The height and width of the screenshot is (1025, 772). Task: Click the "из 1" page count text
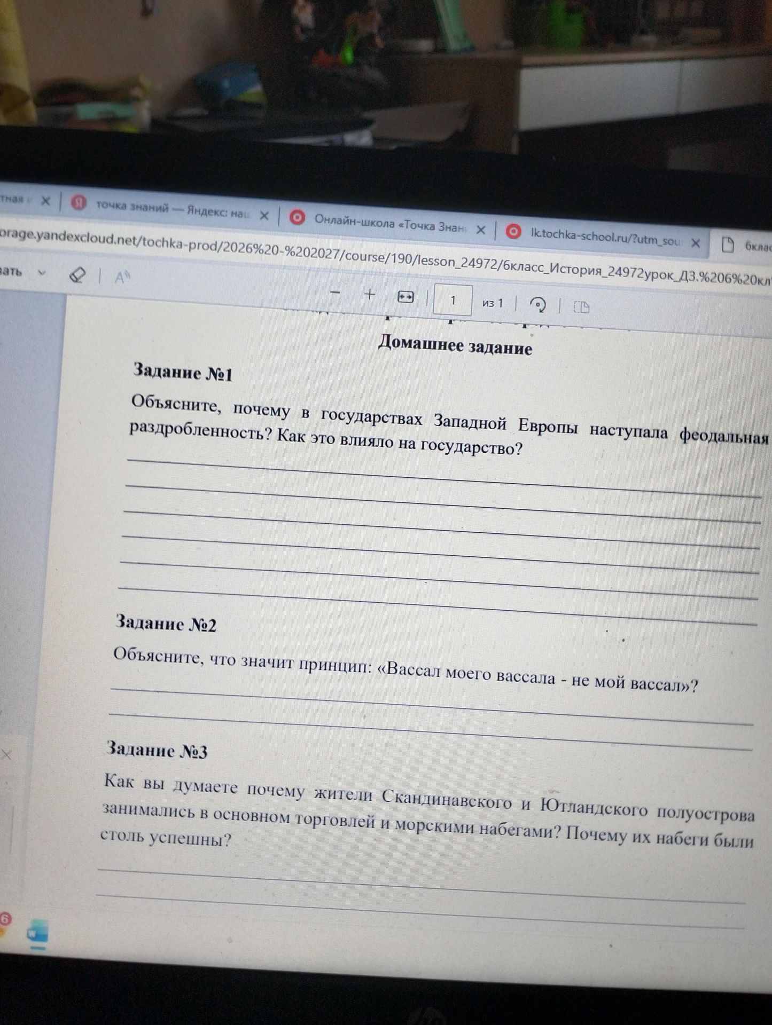(x=493, y=303)
